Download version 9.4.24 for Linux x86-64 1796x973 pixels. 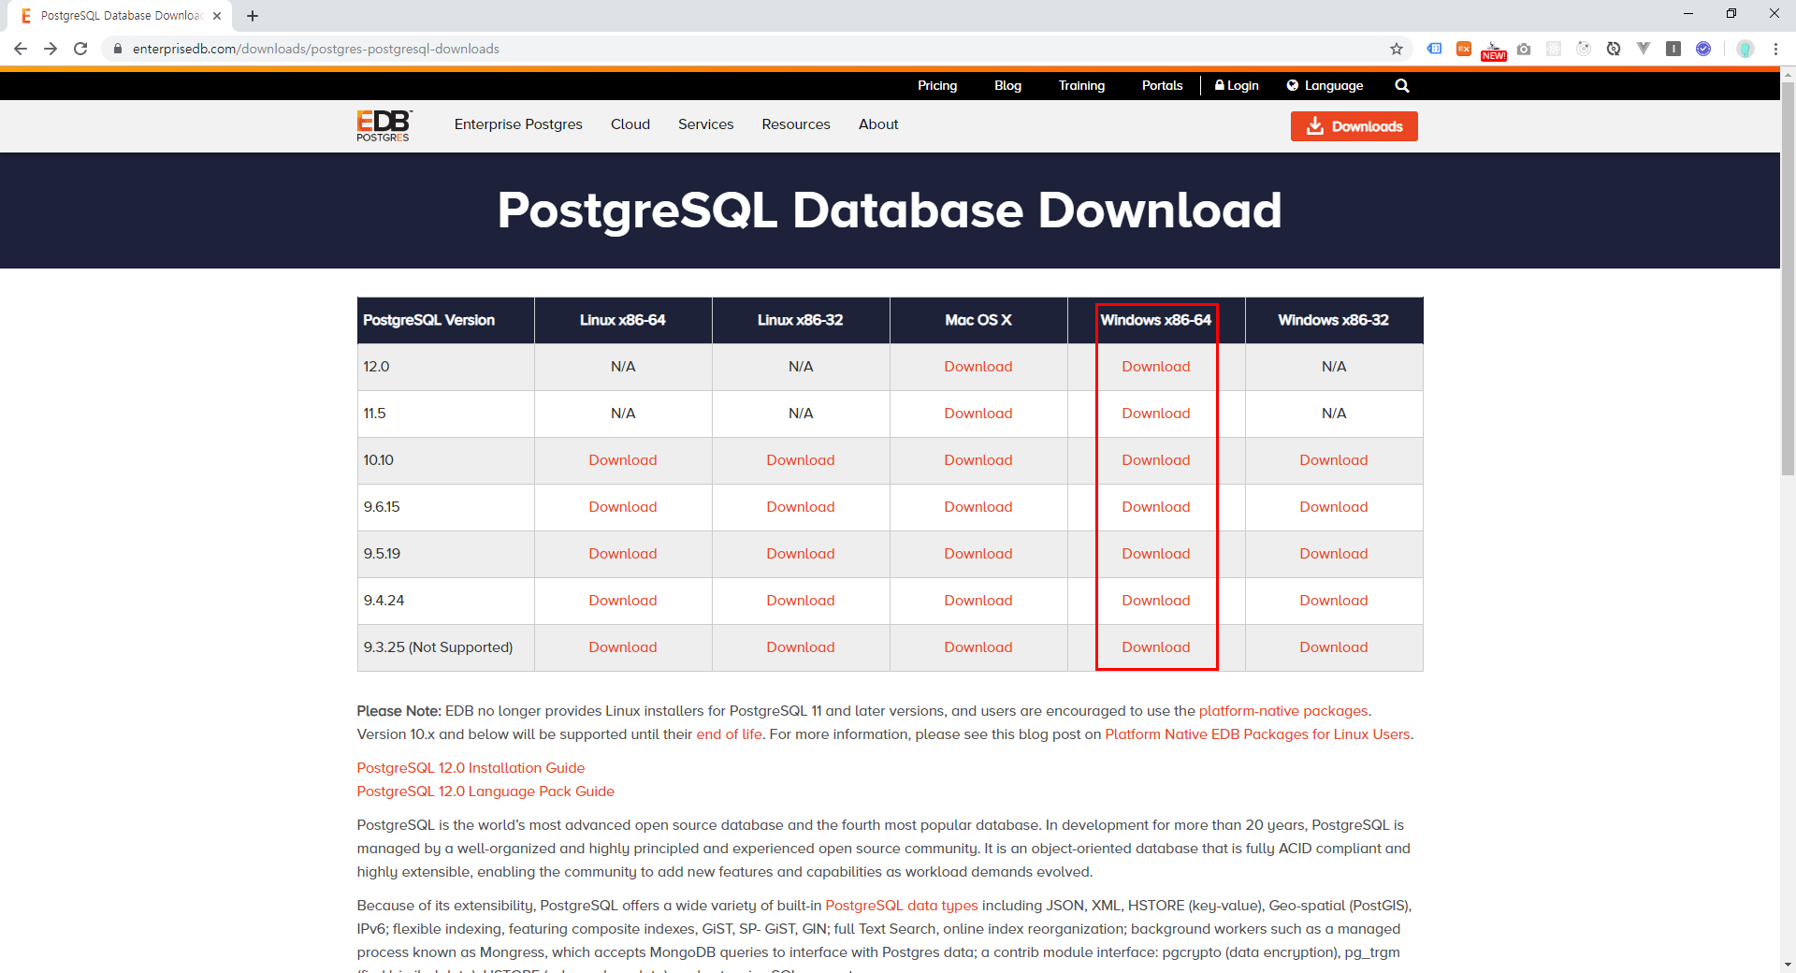[x=623, y=601]
